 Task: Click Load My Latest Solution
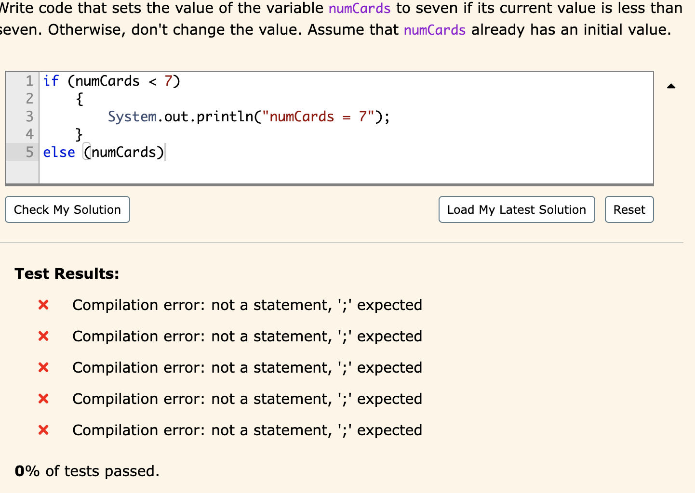(516, 209)
